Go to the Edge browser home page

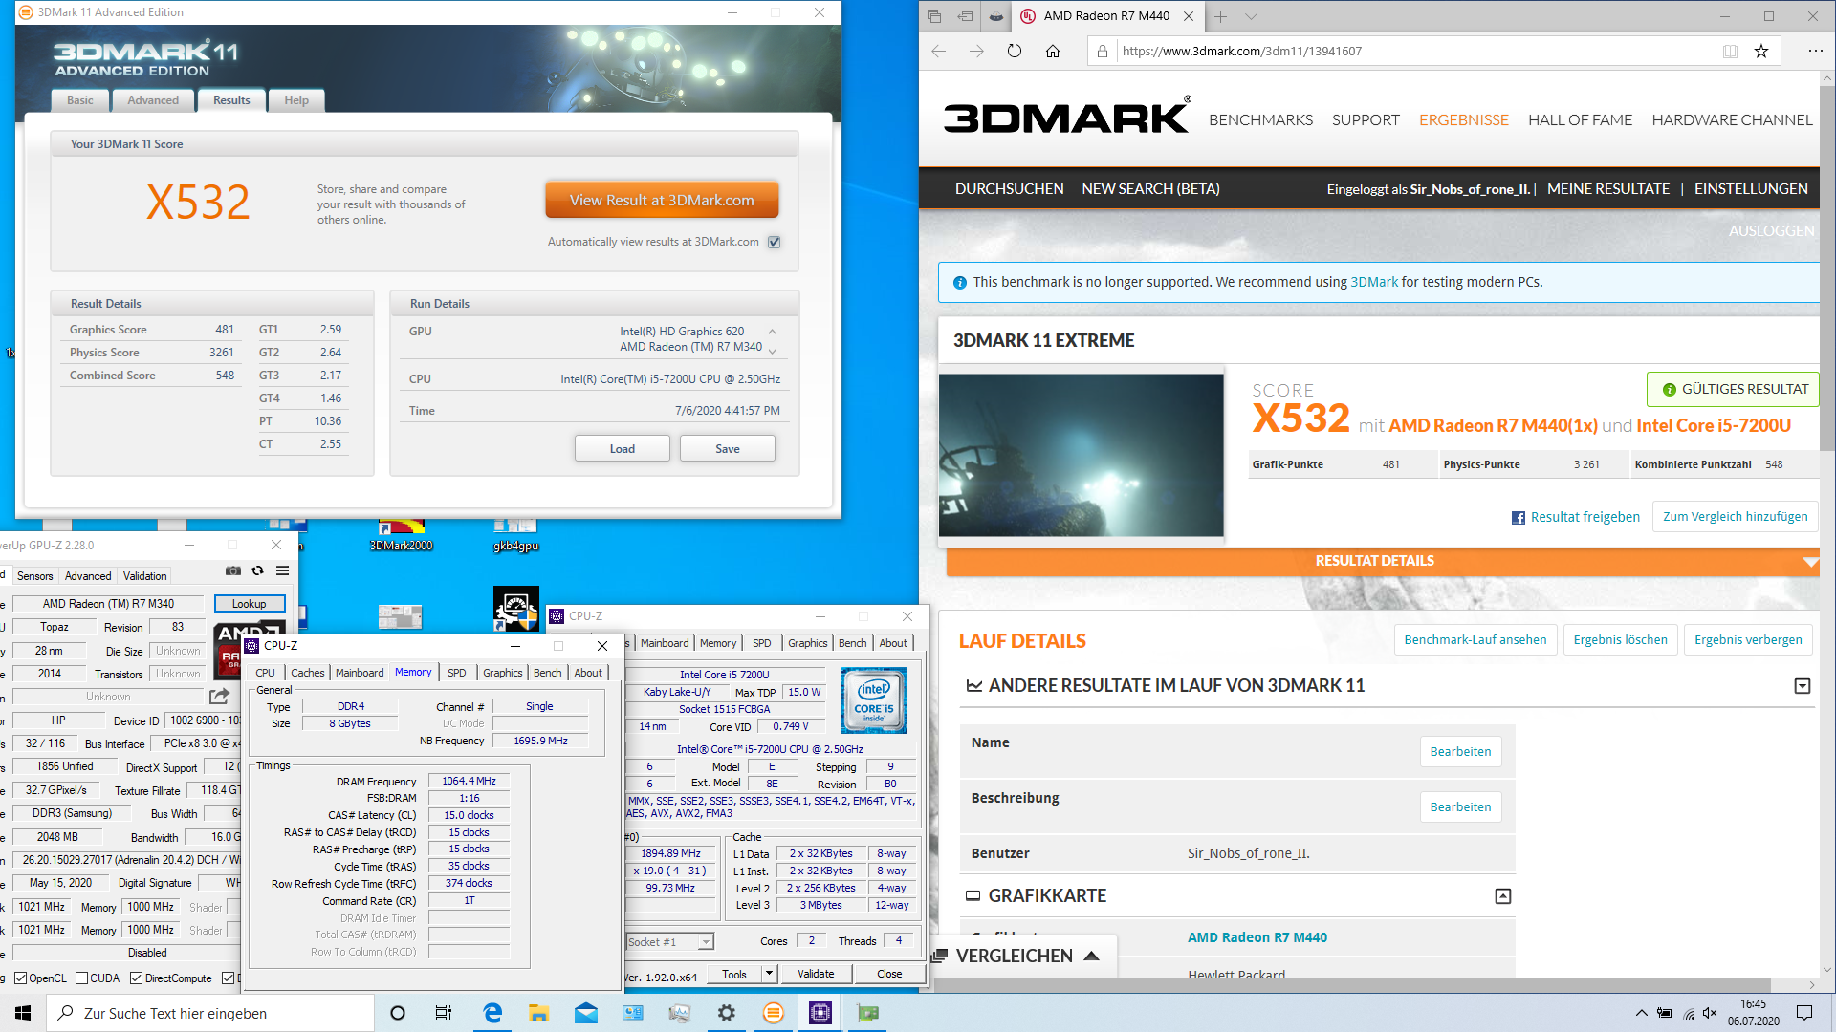[x=1053, y=52]
